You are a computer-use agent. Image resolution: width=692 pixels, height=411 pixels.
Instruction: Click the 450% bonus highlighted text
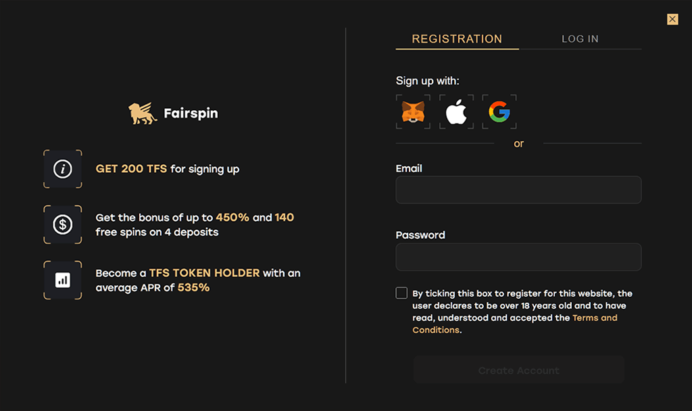(232, 218)
